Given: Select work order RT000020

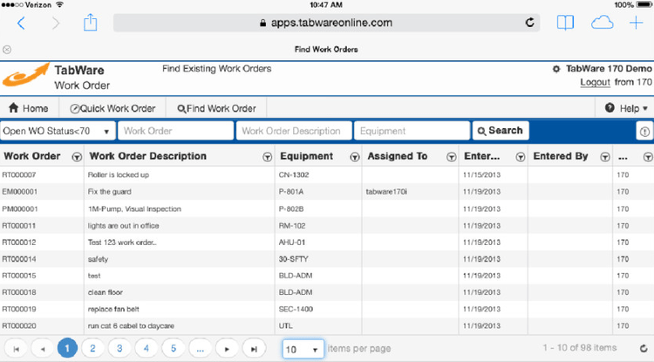Looking at the screenshot, I should tap(19, 325).
